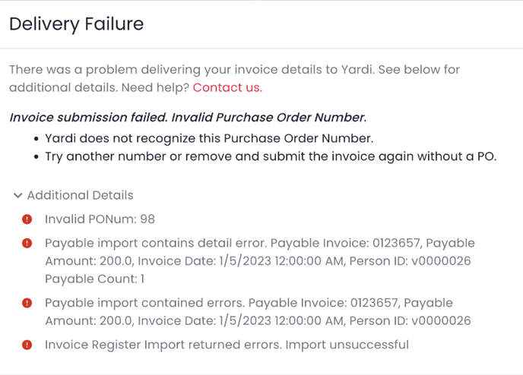Click error icon beside Payable import contains detail error
The width and height of the screenshot is (523, 375).
(x=27, y=244)
